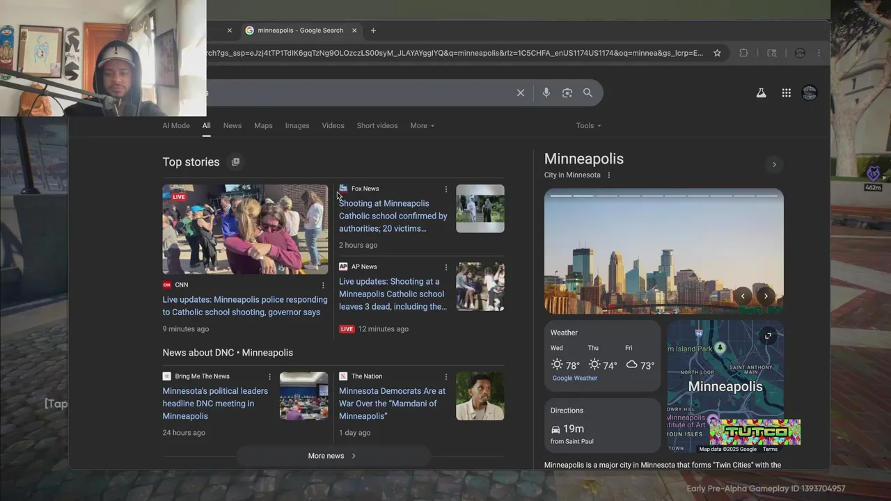
Task: Open CNN live updates police responding headline
Action: [x=245, y=306]
